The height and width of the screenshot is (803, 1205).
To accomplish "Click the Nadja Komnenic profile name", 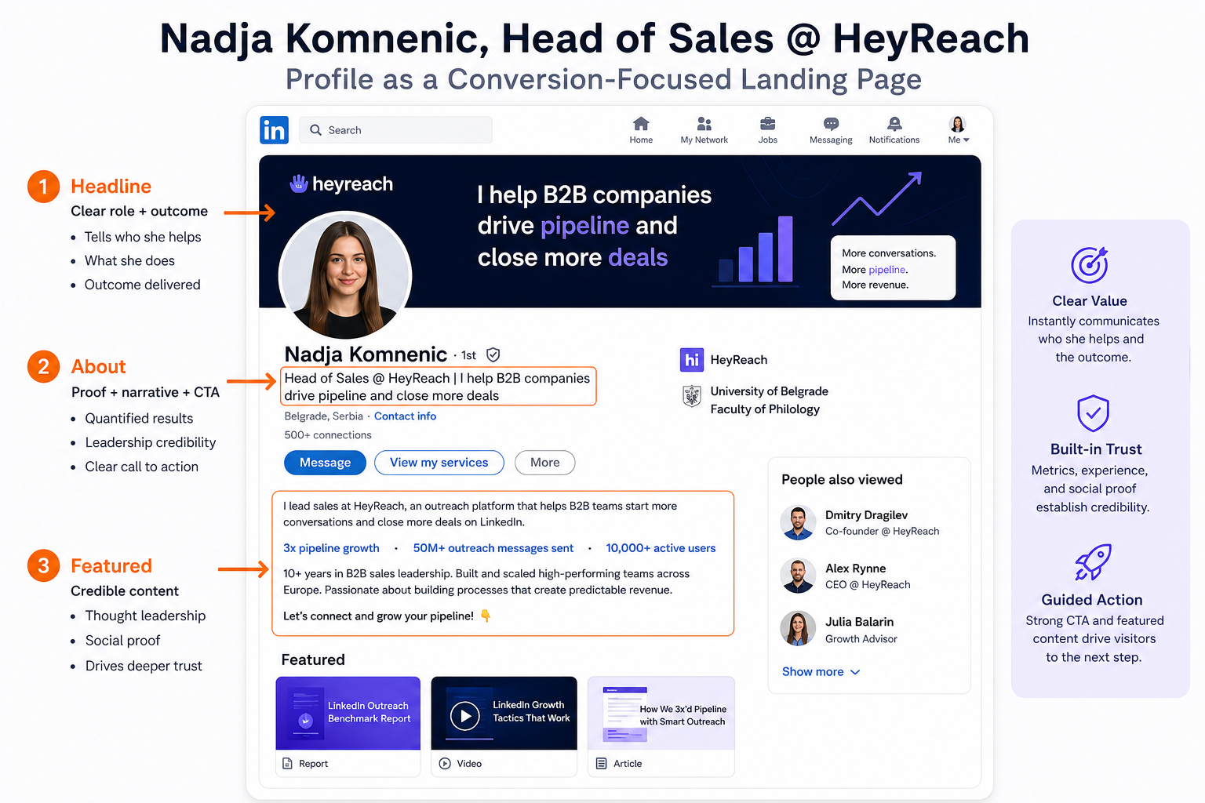I will (366, 354).
